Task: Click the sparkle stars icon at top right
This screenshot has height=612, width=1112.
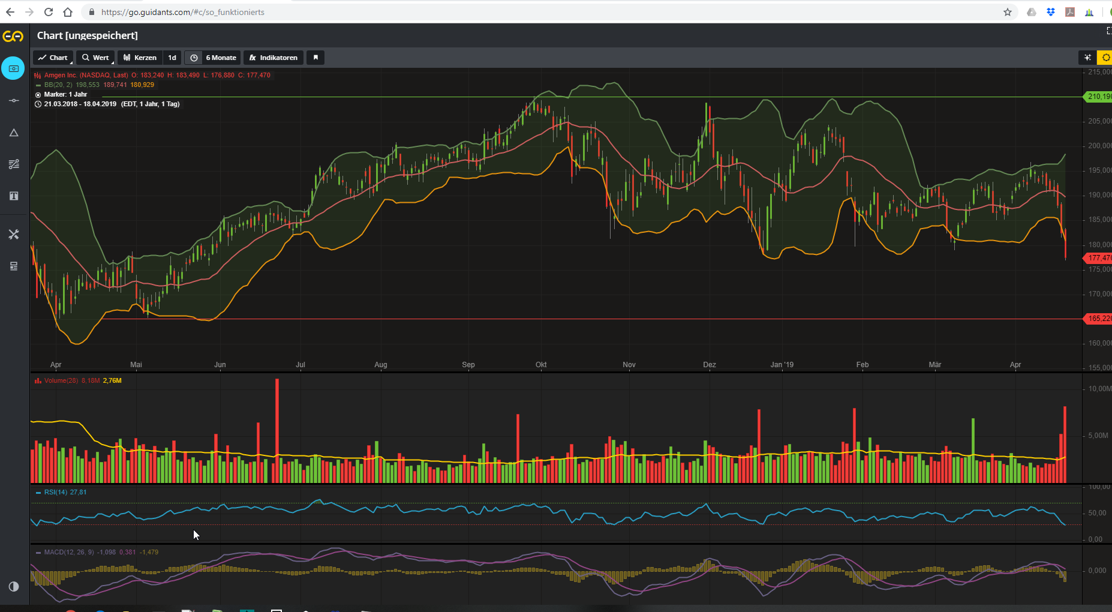Action: coord(1087,58)
